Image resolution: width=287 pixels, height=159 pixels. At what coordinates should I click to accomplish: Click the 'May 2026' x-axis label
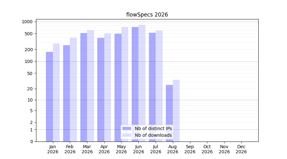tap(121, 149)
